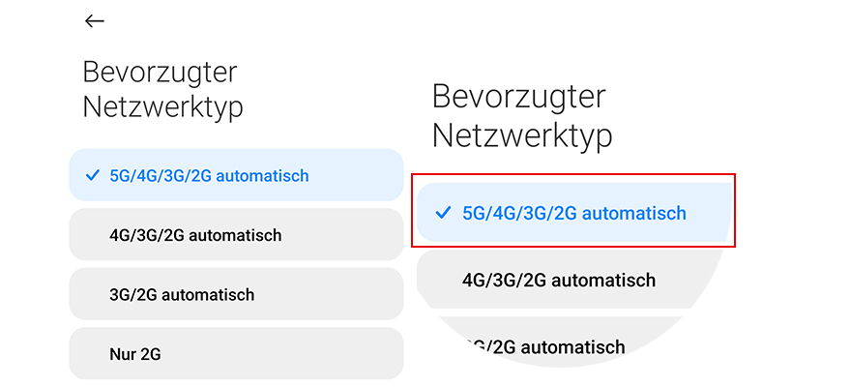
Task: Click the blue checkmark in the left list
Action: (93, 175)
